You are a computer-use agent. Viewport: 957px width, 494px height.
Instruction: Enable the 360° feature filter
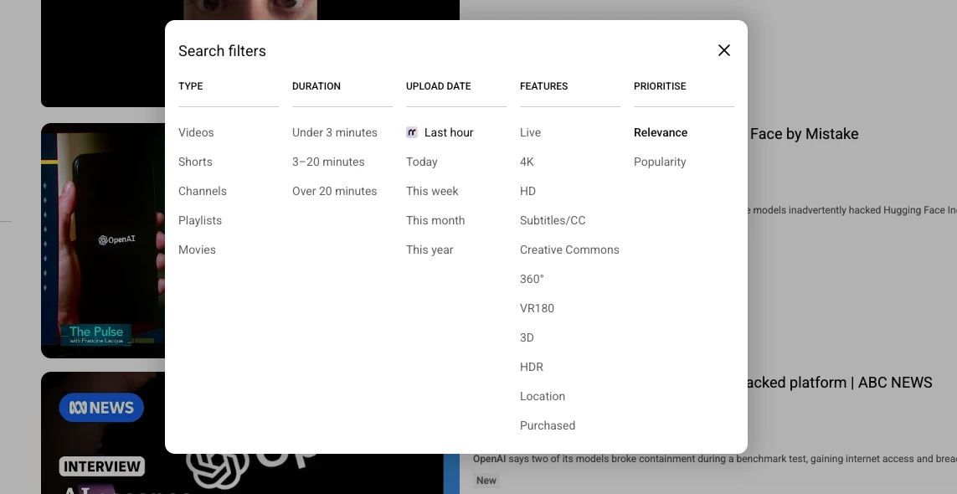coord(532,279)
